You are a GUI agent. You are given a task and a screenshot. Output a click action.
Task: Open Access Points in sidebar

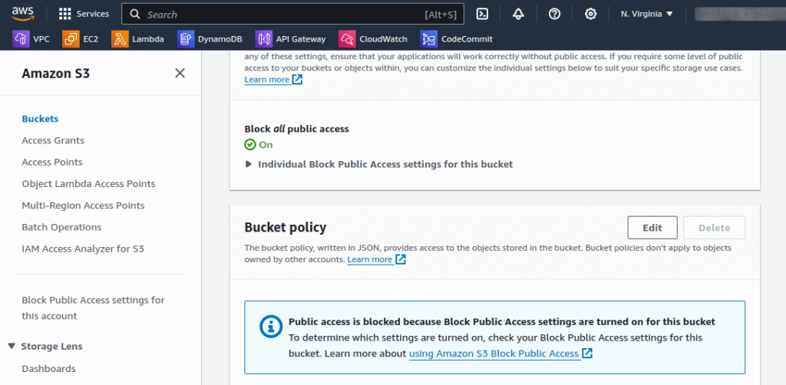(x=52, y=163)
